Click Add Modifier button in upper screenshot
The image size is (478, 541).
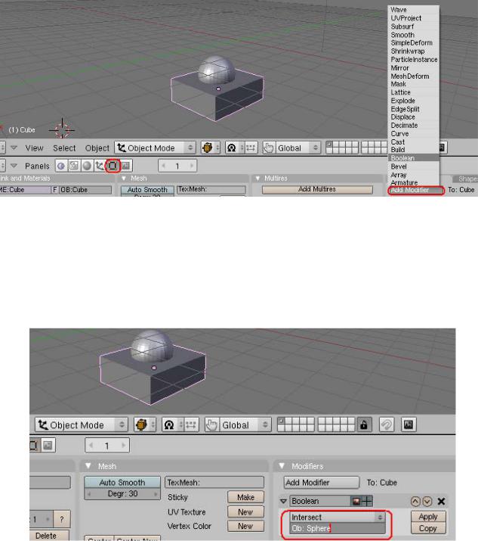click(x=416, y=191)
